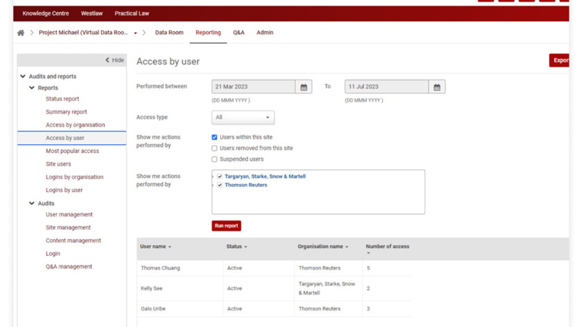
Task: Tick the Suspended users checkbox
Action: pos(214,159)
